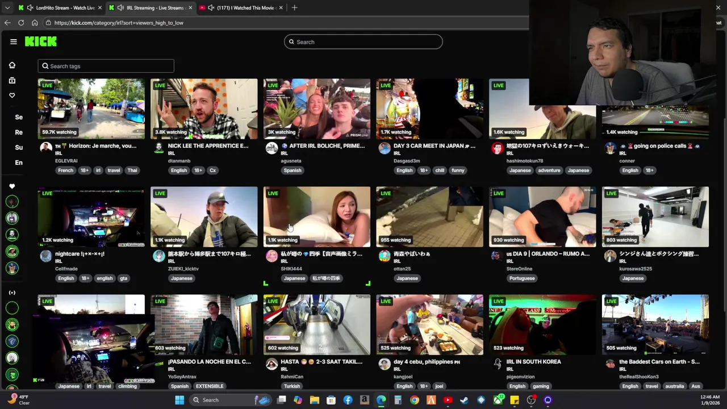Image resolution: width=727 pixels, height=409 pixels.
Task: Select the funny tag
Action: tap(458, 170)
